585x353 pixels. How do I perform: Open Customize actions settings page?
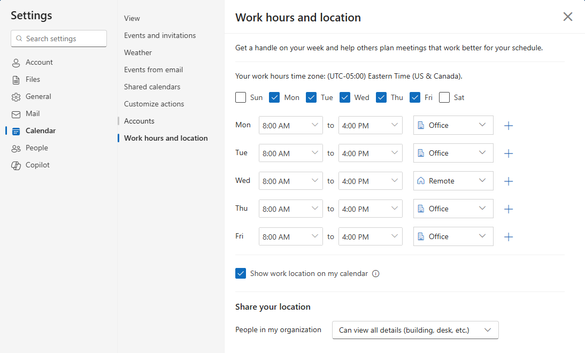(x=154, y=104)
